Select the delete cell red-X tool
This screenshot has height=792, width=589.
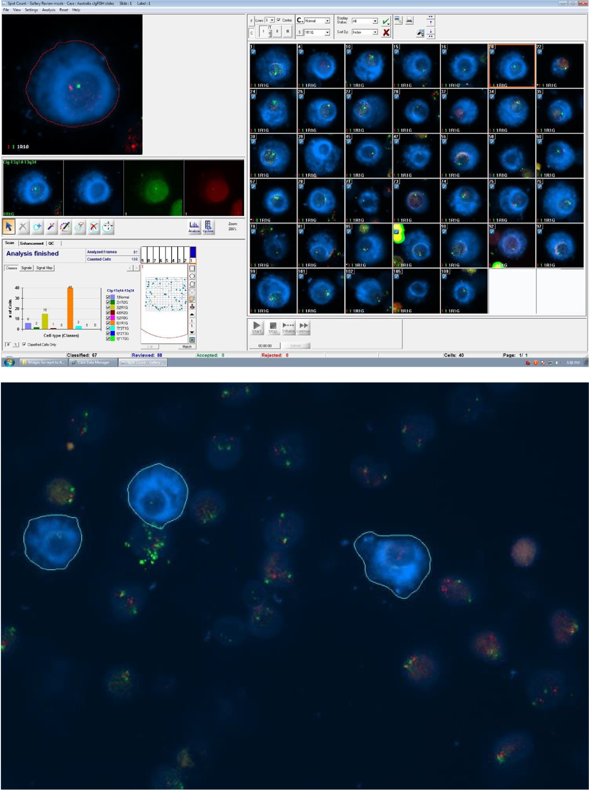pos(94,227)
